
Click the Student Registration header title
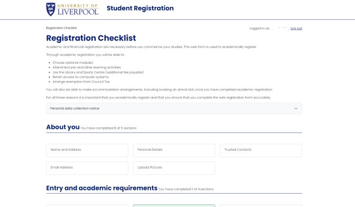pos(140,8)
